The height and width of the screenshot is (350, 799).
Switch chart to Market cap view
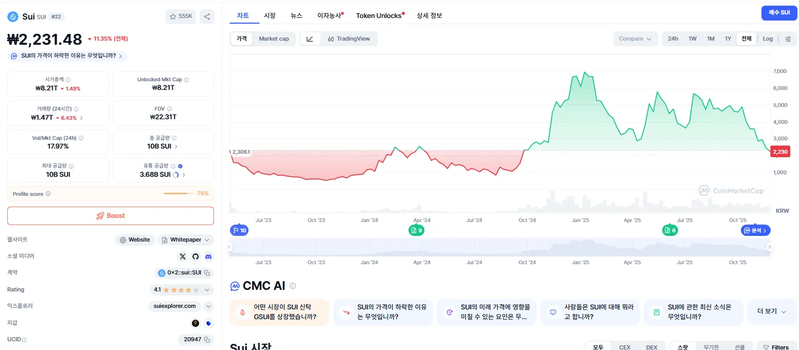[x=274, y=39]
